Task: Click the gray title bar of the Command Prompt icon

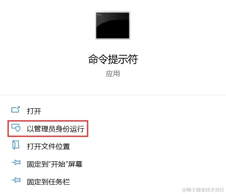Action: [113, 11]
